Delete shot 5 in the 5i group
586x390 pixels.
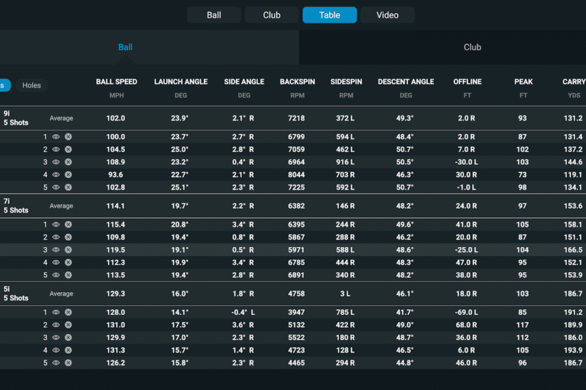point(68,363)
